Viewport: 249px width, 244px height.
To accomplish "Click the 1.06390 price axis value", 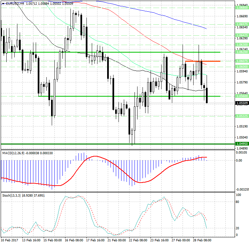I will pyautogui.click(x=242, y=38).
